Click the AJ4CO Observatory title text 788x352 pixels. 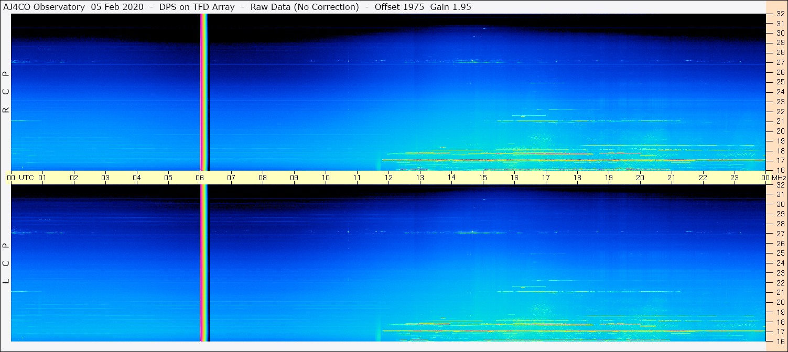click(44, 7)
